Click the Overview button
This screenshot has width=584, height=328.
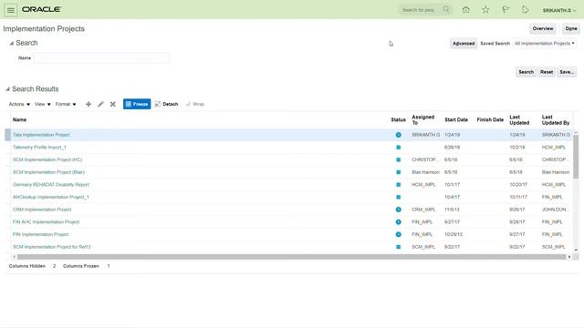coord(543,28)
